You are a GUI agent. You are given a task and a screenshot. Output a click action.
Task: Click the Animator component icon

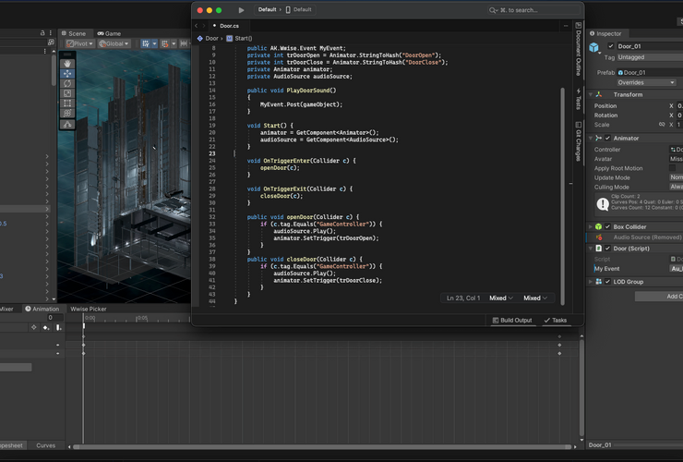click(599, 138)
